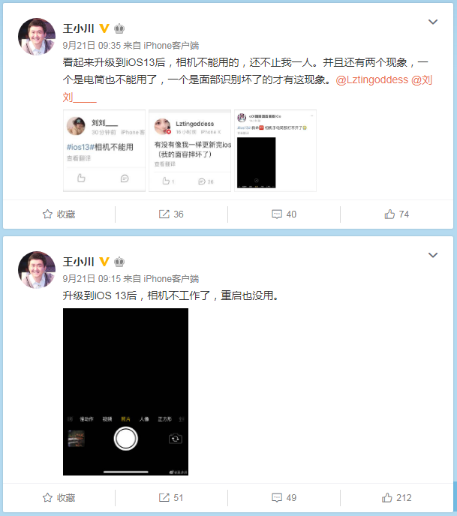
Task: Open comments on the second post with 49
Action: (284, 497)
